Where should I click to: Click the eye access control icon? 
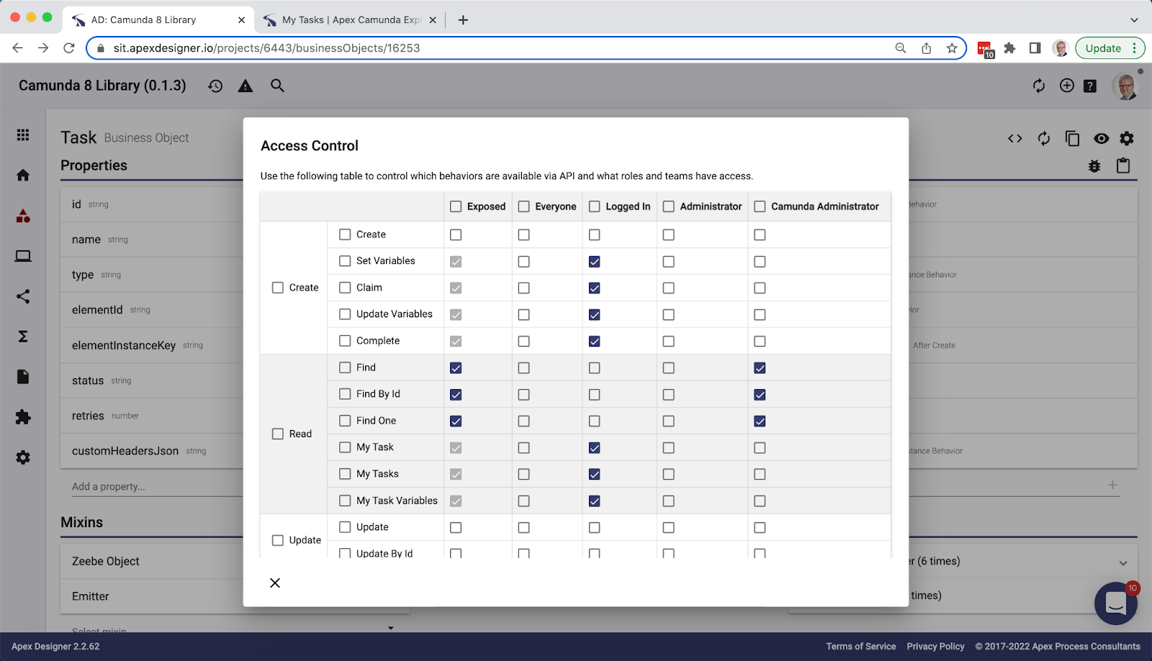click(1101, 138)
